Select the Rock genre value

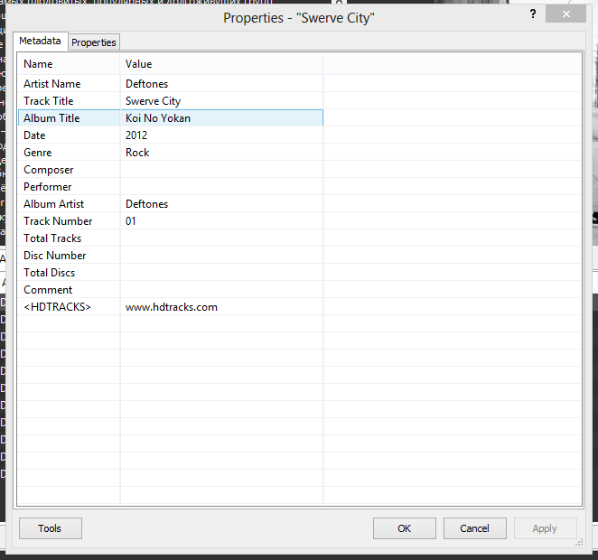(x=137, y=153)
